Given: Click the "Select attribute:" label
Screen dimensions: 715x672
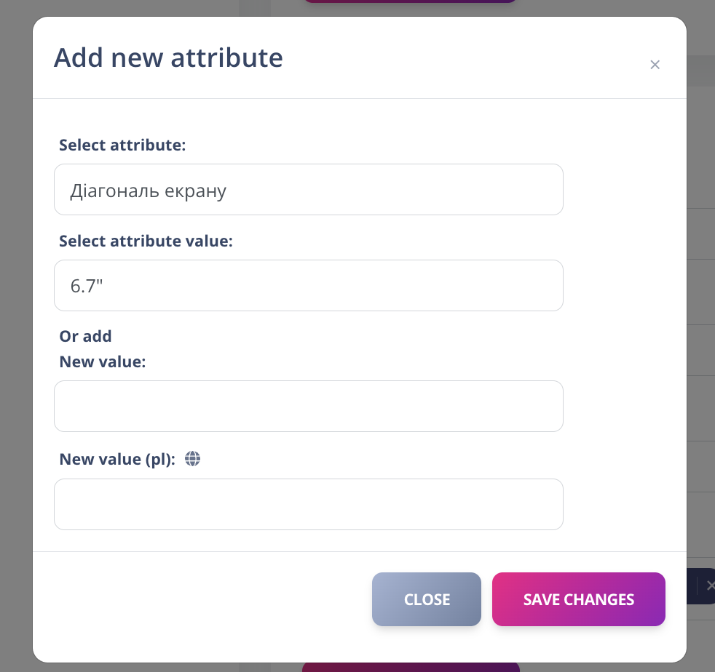Looking at the screenshot, I should tap(122, 145).
